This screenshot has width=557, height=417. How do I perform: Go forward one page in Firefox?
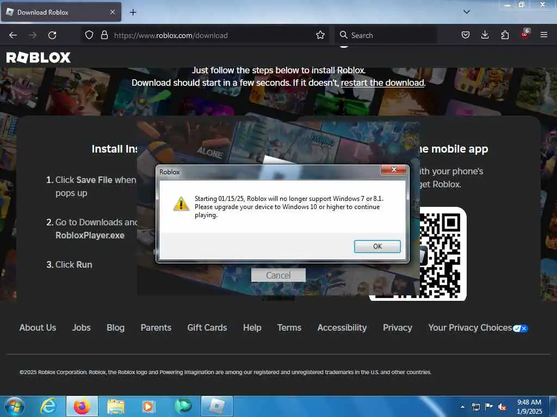pyautogui.click(x=32, y=35)
